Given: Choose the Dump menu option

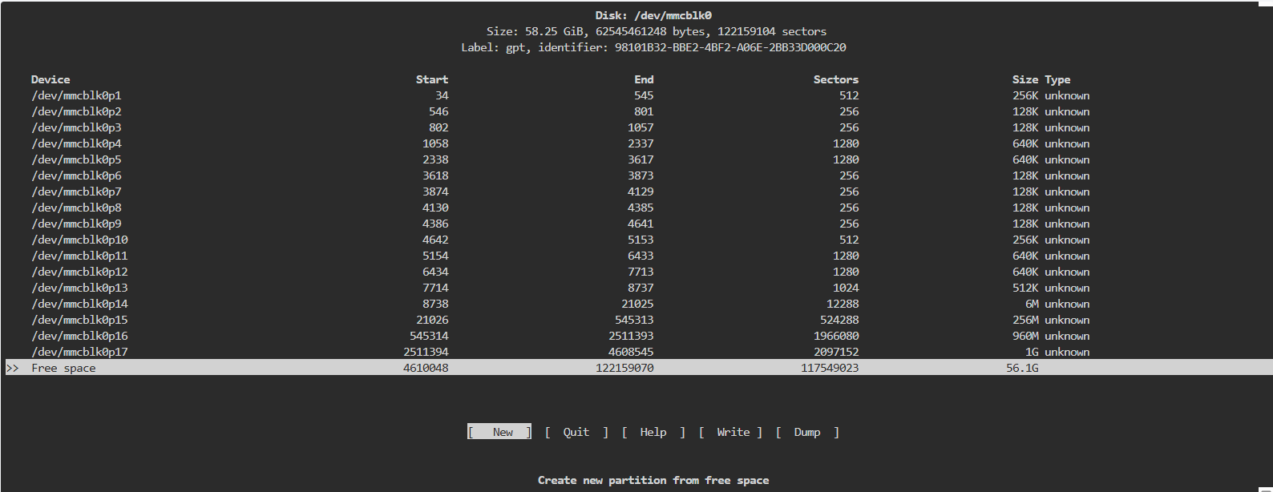Looking at the screenshot, I should [806, 432].
